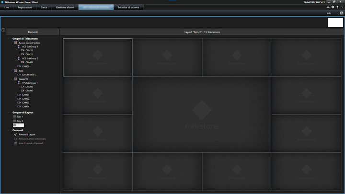Select the CAM10 camera icon

point(23,50)
